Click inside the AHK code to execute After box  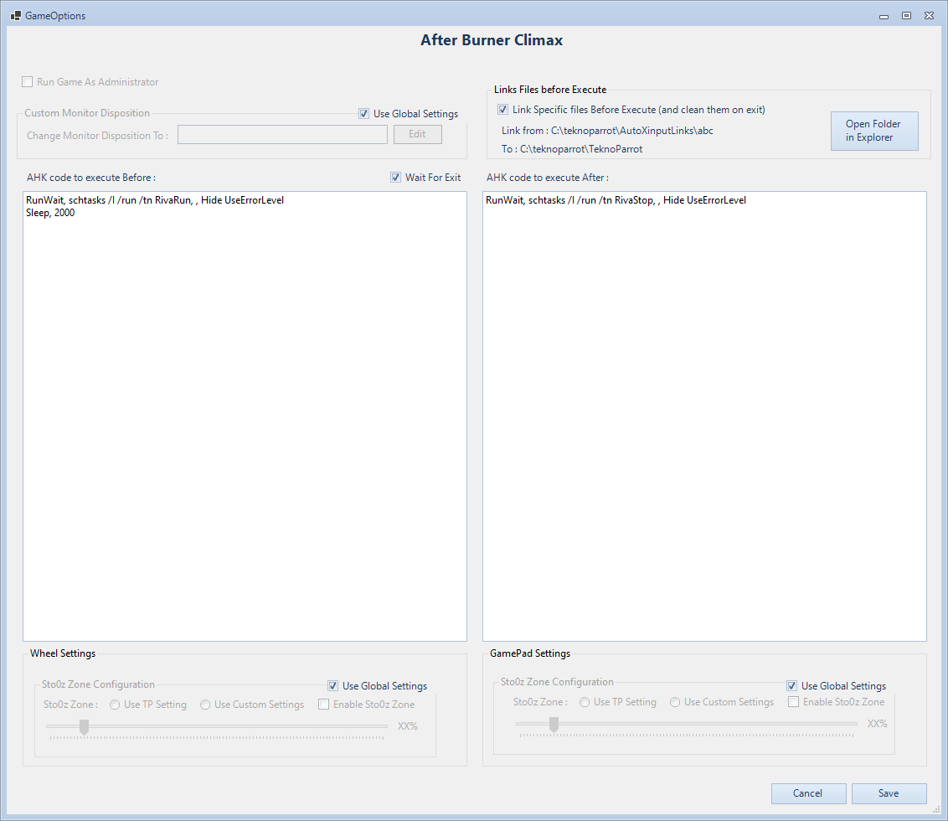704,416
